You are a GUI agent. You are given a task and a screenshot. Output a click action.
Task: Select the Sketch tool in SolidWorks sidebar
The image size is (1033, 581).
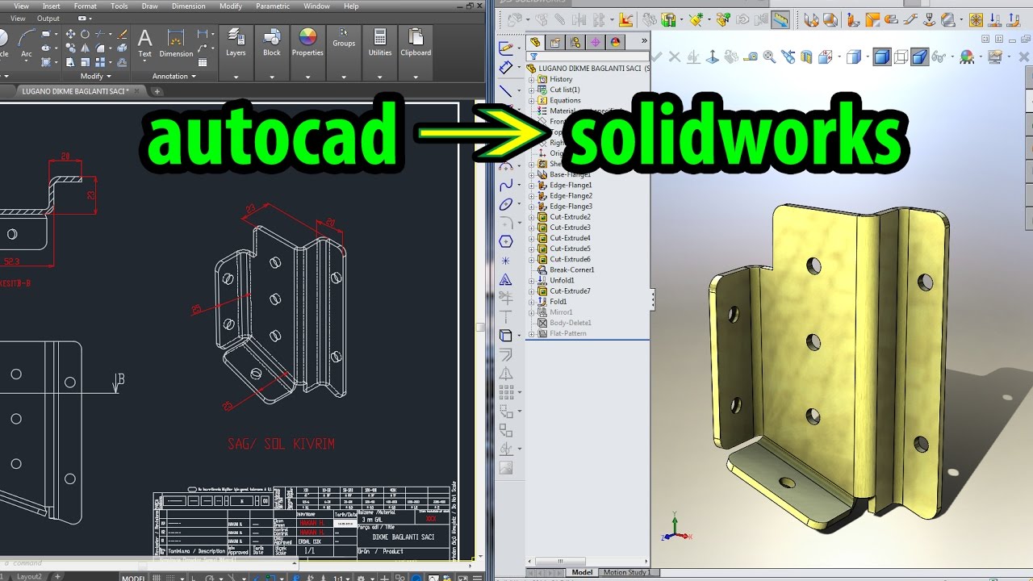pos(506,47)
